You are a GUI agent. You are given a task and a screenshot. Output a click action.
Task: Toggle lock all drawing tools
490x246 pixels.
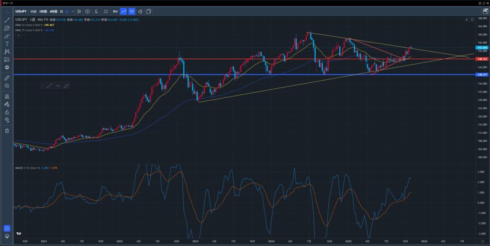(7, 112)
